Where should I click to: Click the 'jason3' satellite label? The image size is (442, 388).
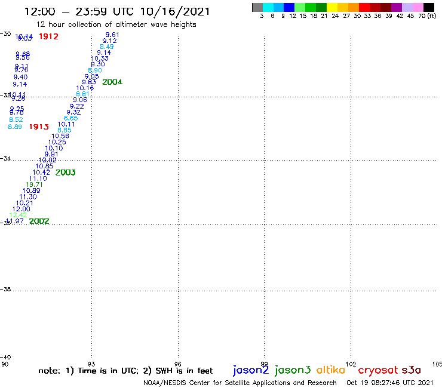pyautogui.click(x=292, y=370)
